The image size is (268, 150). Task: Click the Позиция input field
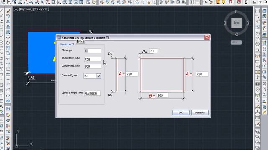(x=93, y=51)
